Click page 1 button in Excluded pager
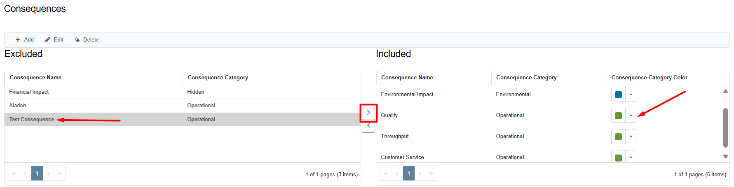Screen dimensions: 734x187 point(37,173)
